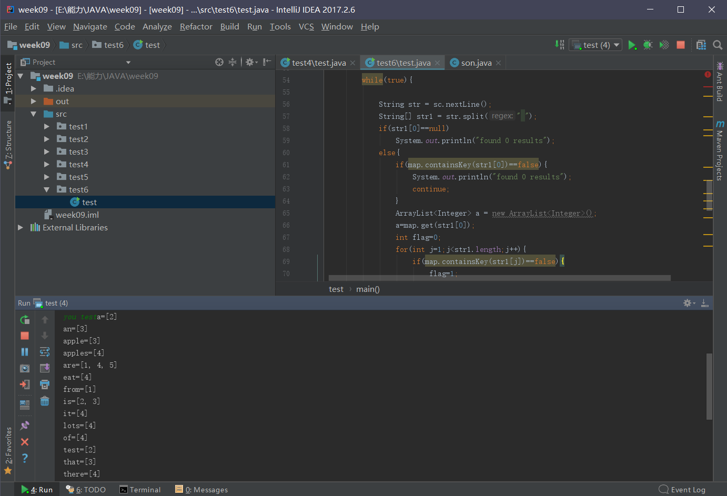
Task: Open the run configuration dropdown test (4)
Action: coord(597,45)
